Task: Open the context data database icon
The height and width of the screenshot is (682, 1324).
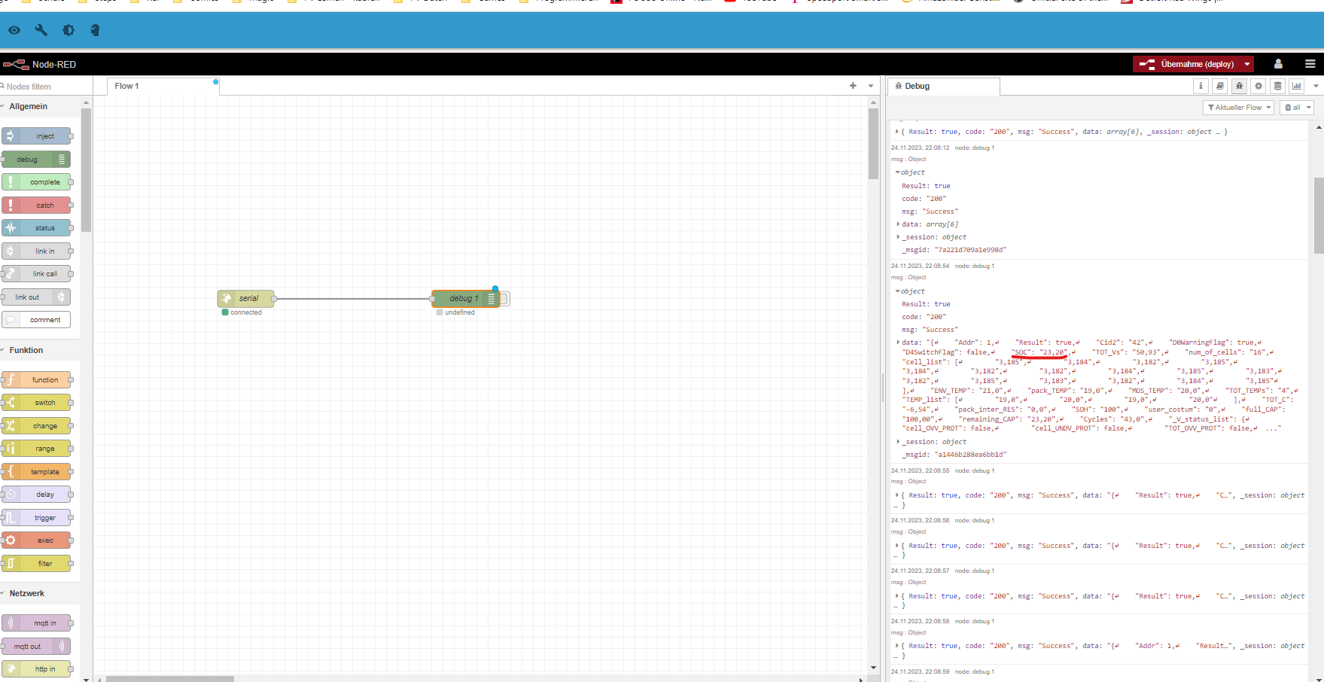Action: (x=1277, y=86)
